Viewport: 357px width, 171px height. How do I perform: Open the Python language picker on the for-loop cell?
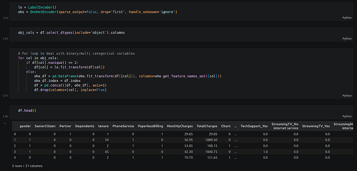click(347, 95)
